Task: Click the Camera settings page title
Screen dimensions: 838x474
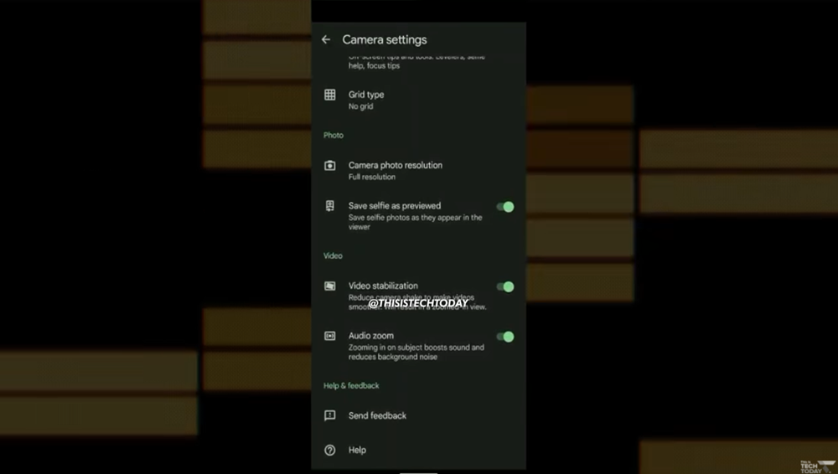Action: 384,39
